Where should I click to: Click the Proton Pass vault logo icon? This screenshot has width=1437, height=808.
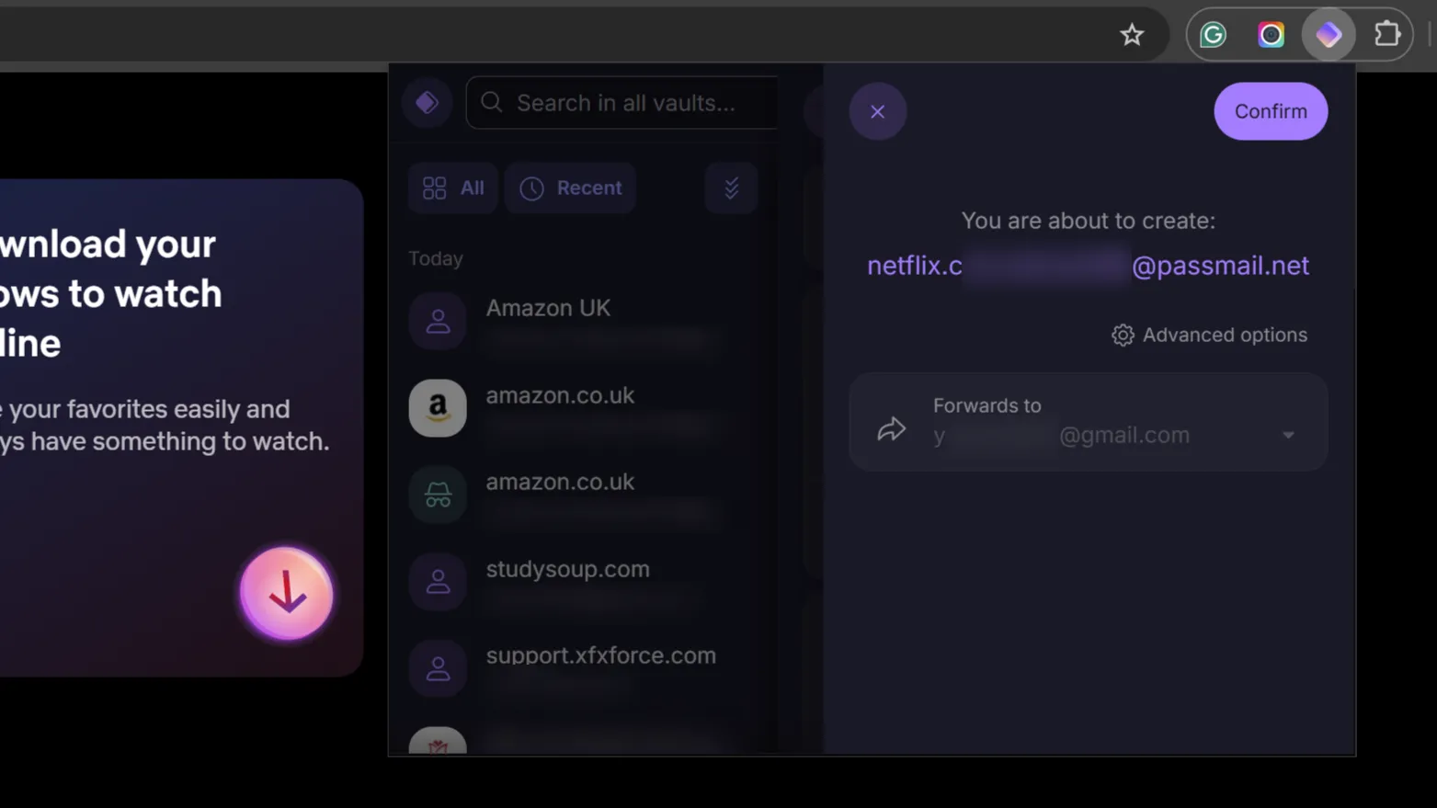tap(427, 103)
